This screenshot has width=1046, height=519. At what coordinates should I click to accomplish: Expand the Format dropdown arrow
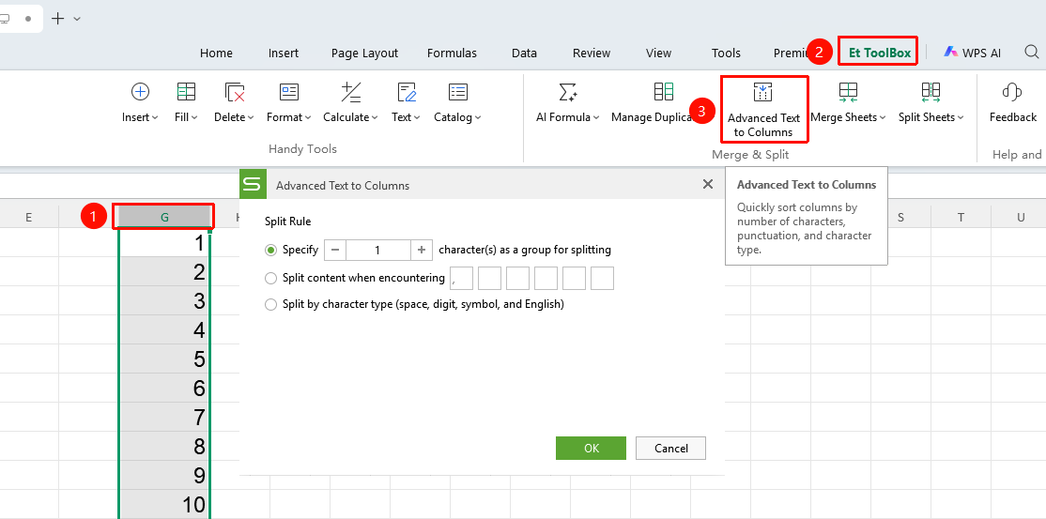pos(308,117)
